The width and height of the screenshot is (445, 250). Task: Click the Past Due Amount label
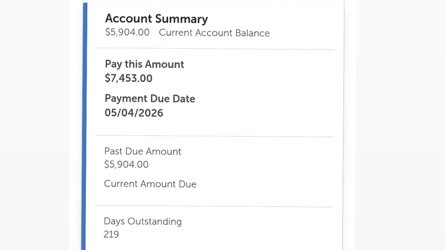[x=143, y=151]
